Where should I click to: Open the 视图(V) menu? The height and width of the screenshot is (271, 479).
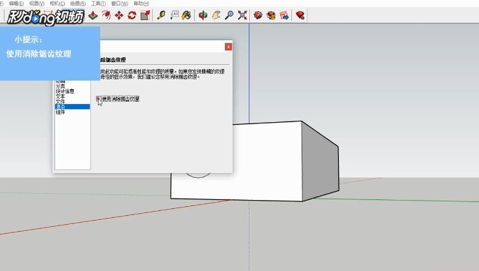pyautogui.click(x=37, y=3)
